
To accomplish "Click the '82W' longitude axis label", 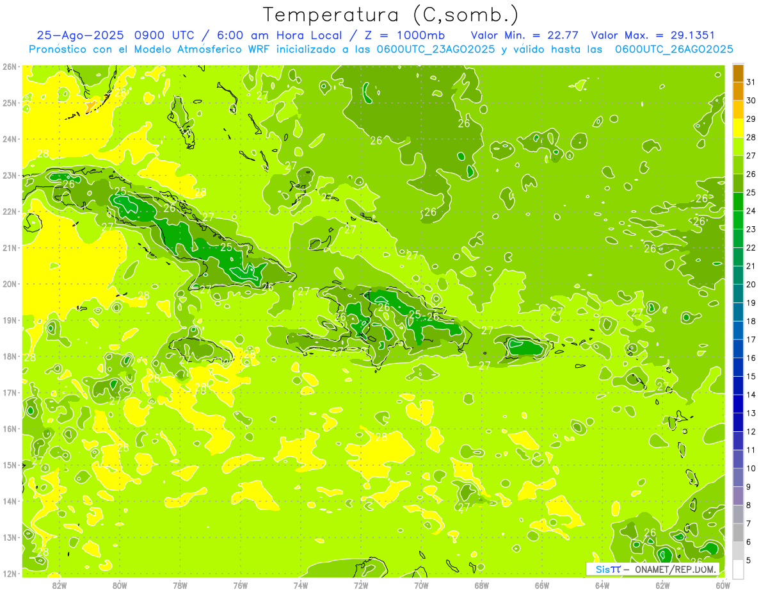I will [x=60, y=585].
